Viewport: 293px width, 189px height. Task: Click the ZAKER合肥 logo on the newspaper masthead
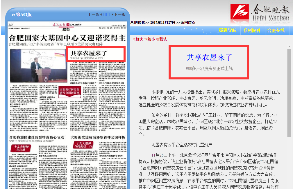74,25
